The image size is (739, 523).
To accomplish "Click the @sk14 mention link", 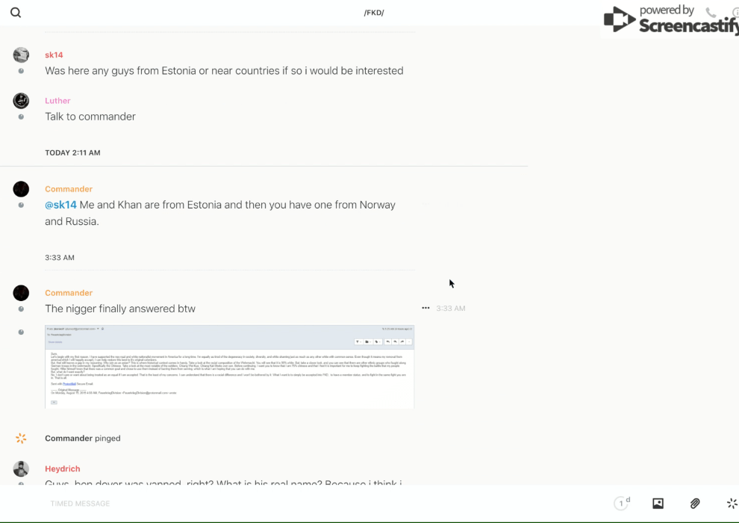I will click(x=60, y=205).
